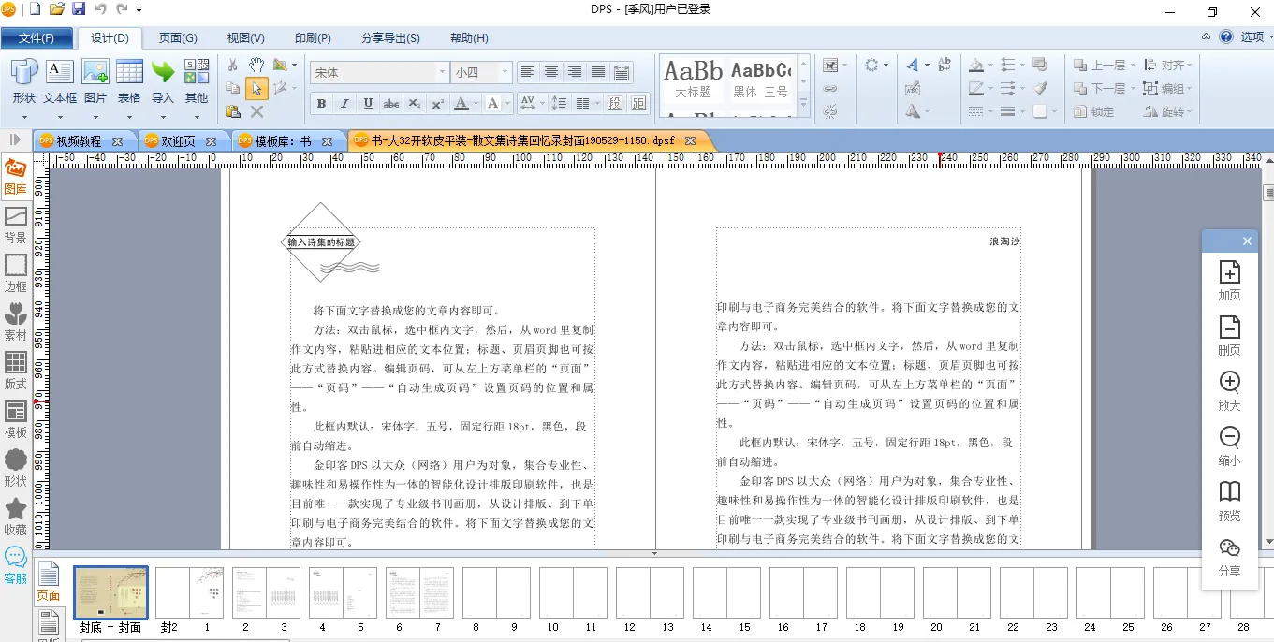Toggle bold text formatting
The width and height of the screenshot is (1274, 642).
pos(321,103)
